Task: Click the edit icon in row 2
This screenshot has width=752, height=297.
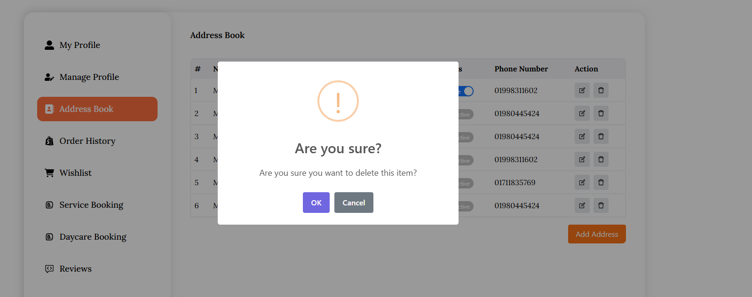Action: click(582, 113)
